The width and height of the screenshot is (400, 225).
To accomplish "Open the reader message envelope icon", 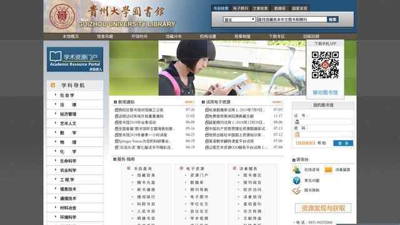I will click(x=328, y=169).
